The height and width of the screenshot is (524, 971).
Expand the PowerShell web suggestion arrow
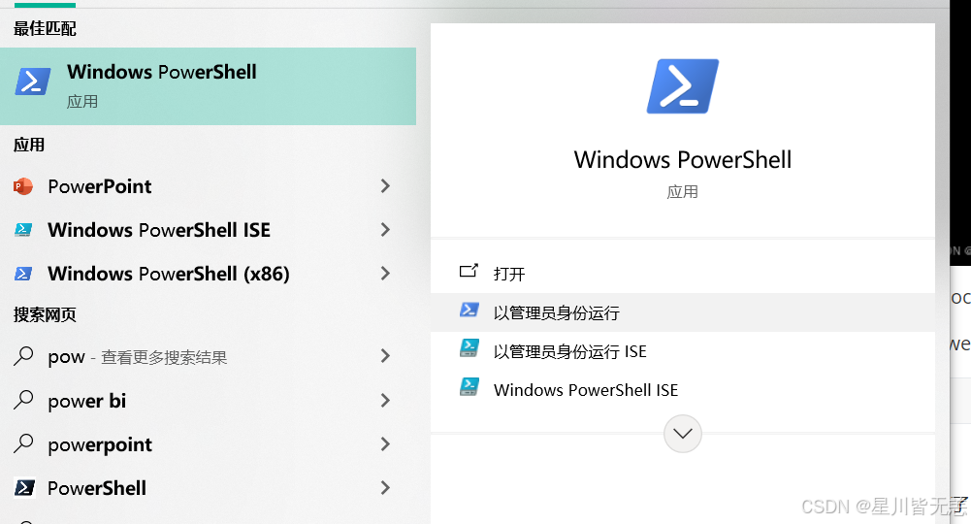(385, 488)
